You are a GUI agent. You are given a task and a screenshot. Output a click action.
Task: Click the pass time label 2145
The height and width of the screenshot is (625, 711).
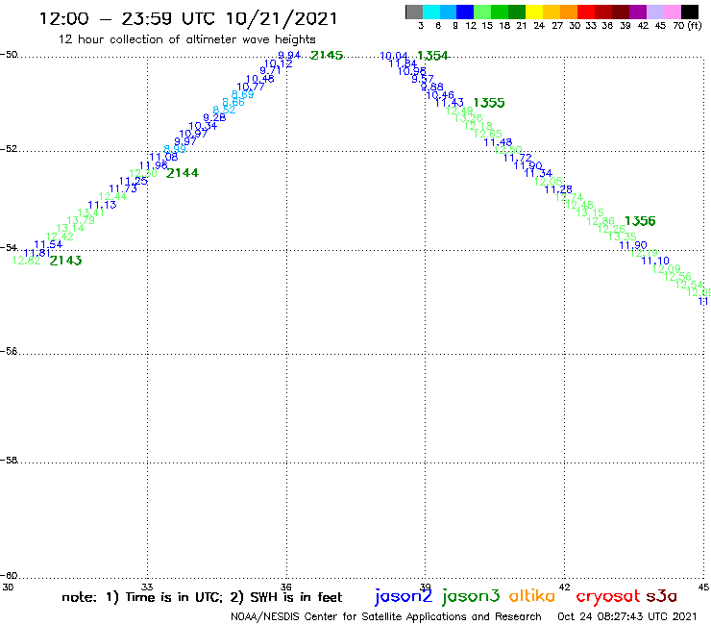(327, 56)
